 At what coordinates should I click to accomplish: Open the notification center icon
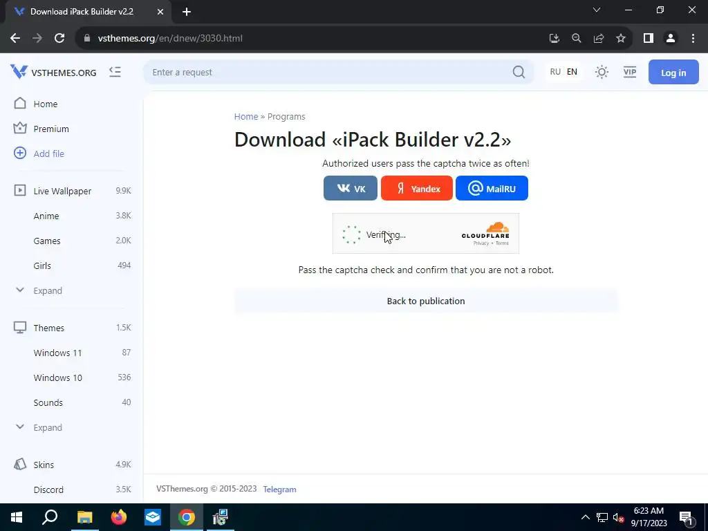point(686,518)
